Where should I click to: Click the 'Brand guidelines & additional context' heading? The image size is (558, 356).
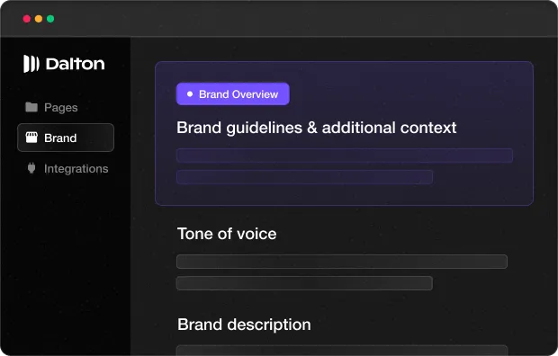[x=317, y=128]
